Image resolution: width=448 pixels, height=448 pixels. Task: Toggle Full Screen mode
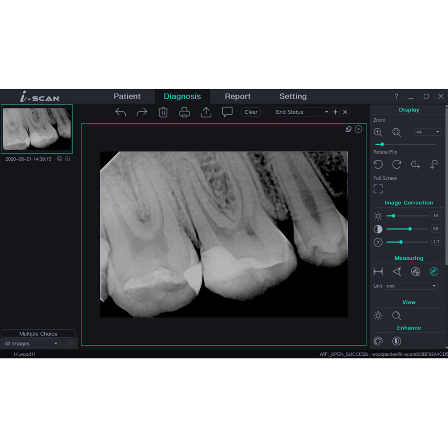click(x=378, y=189)
